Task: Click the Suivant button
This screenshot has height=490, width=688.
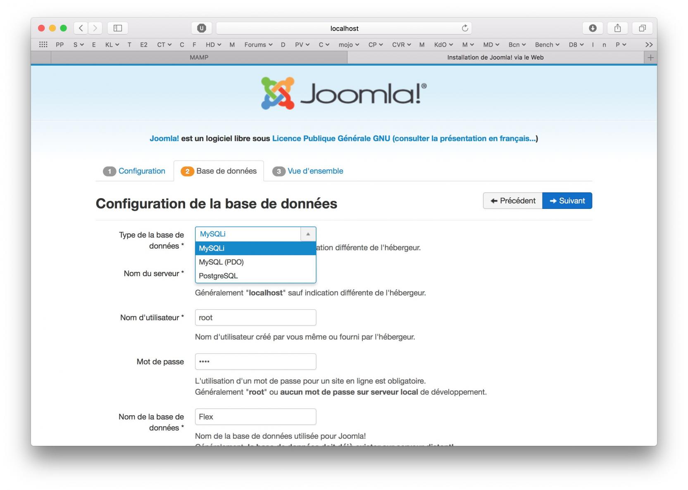Action: coord(567,201)
